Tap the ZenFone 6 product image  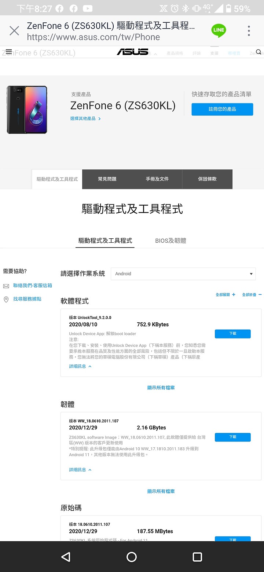tap(27, 110)
